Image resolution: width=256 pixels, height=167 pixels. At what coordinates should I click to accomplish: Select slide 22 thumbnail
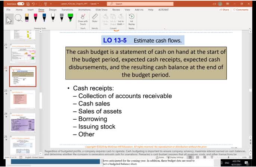pyautogui.click(x=23, y=76)
